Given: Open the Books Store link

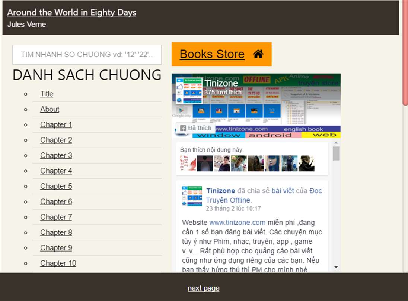Looking at the screenshot, I should 212,54.
